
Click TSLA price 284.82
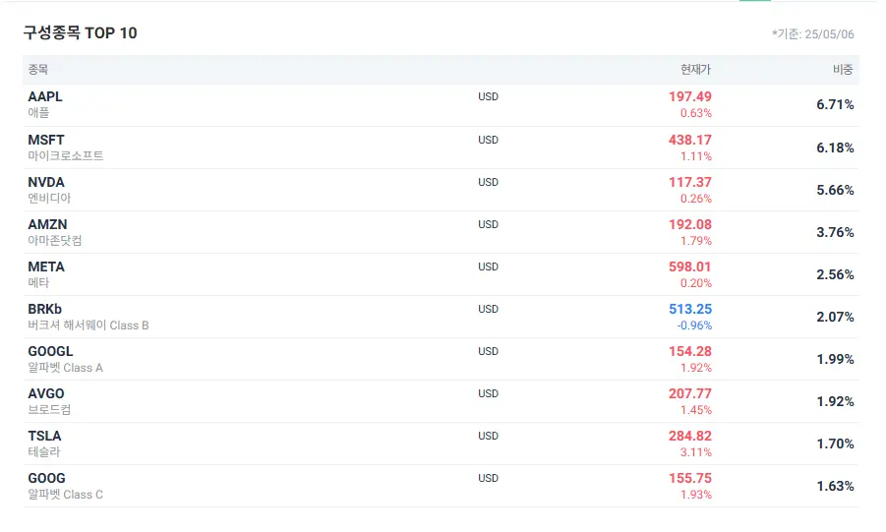690,436
